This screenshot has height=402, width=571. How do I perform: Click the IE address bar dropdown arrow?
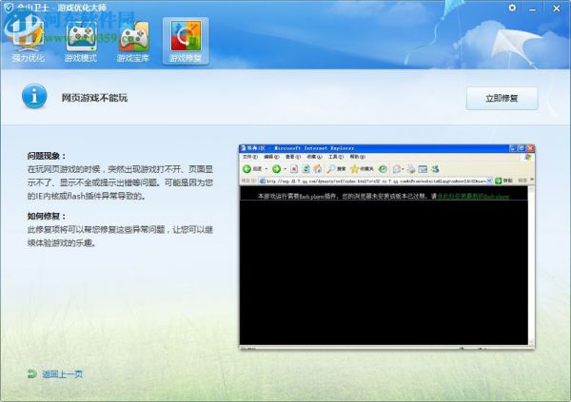click(x=489, y=181)
